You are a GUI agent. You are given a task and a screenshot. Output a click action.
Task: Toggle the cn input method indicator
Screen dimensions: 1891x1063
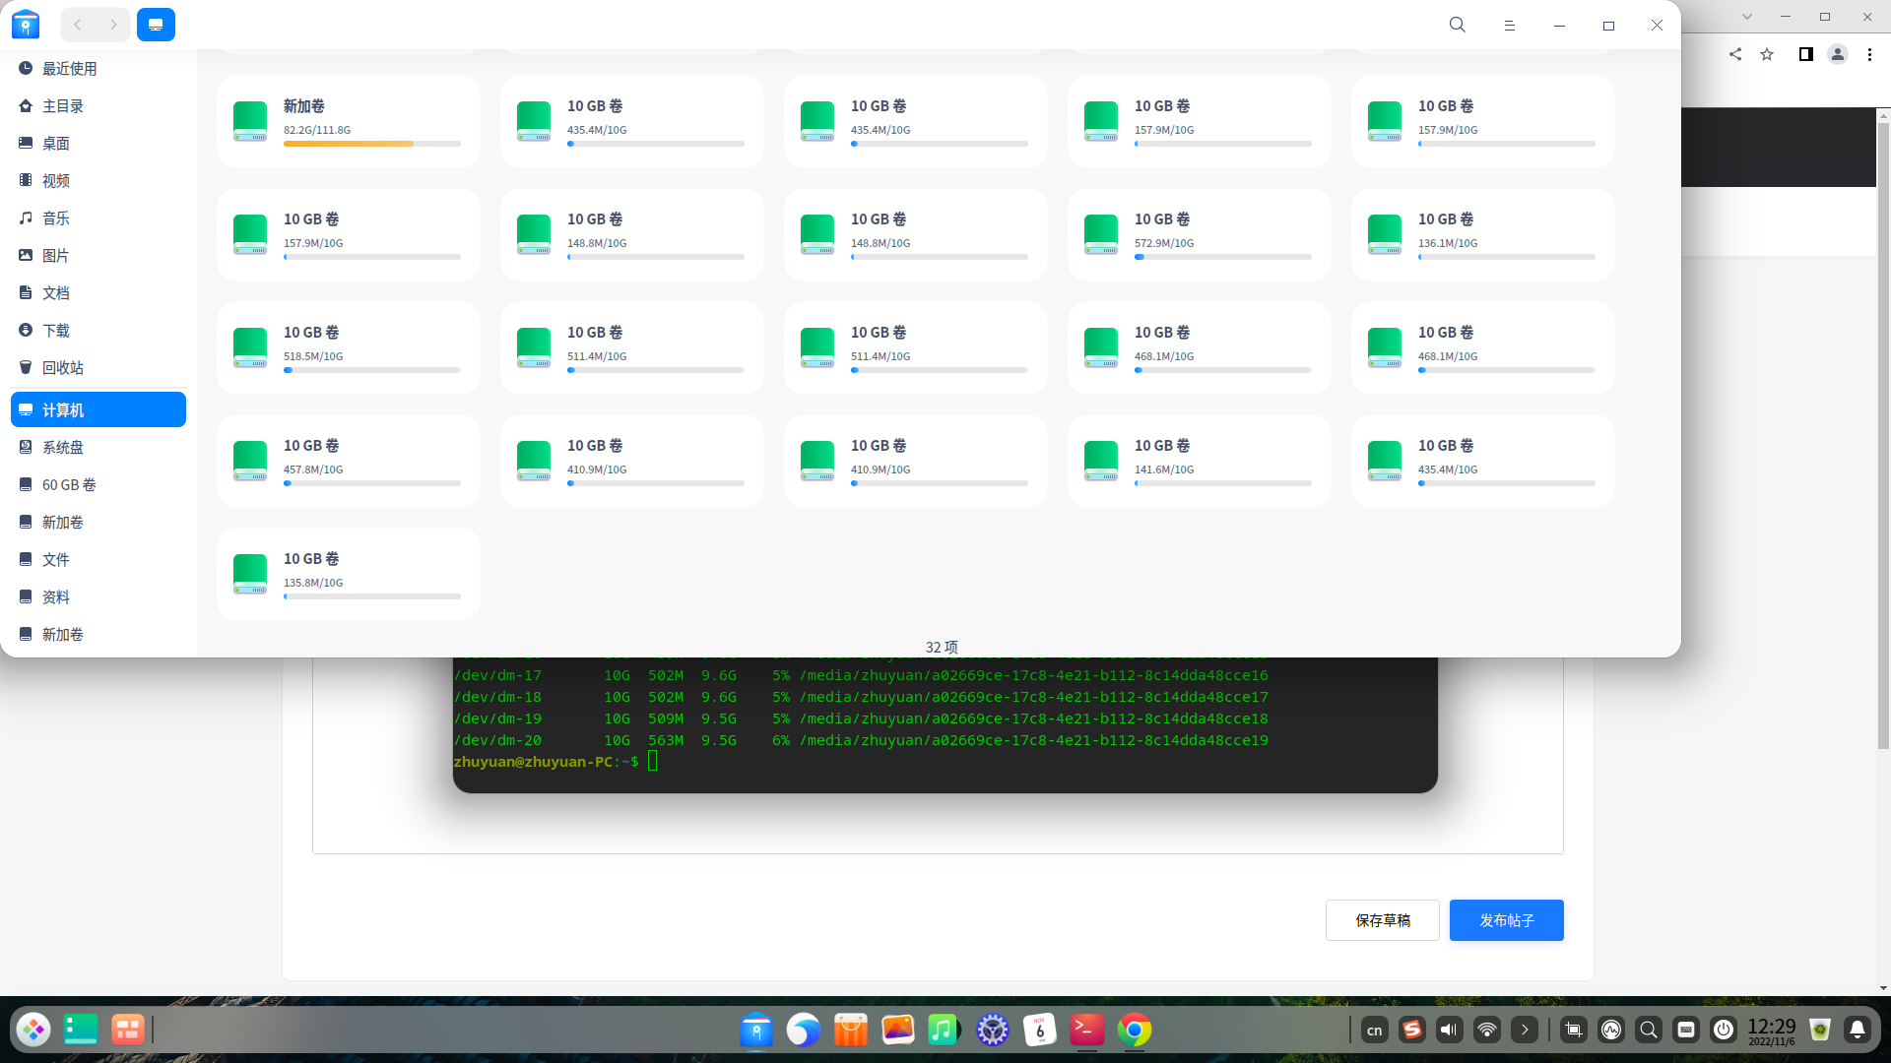[x=1374, y=1030]
